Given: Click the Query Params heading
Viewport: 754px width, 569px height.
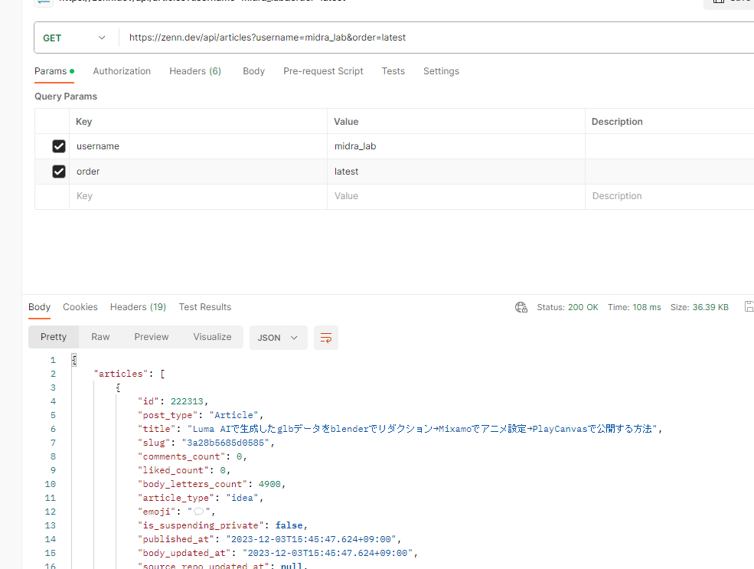Looking at the screenshot, I should pyautogui.click(x=66, y=96).
